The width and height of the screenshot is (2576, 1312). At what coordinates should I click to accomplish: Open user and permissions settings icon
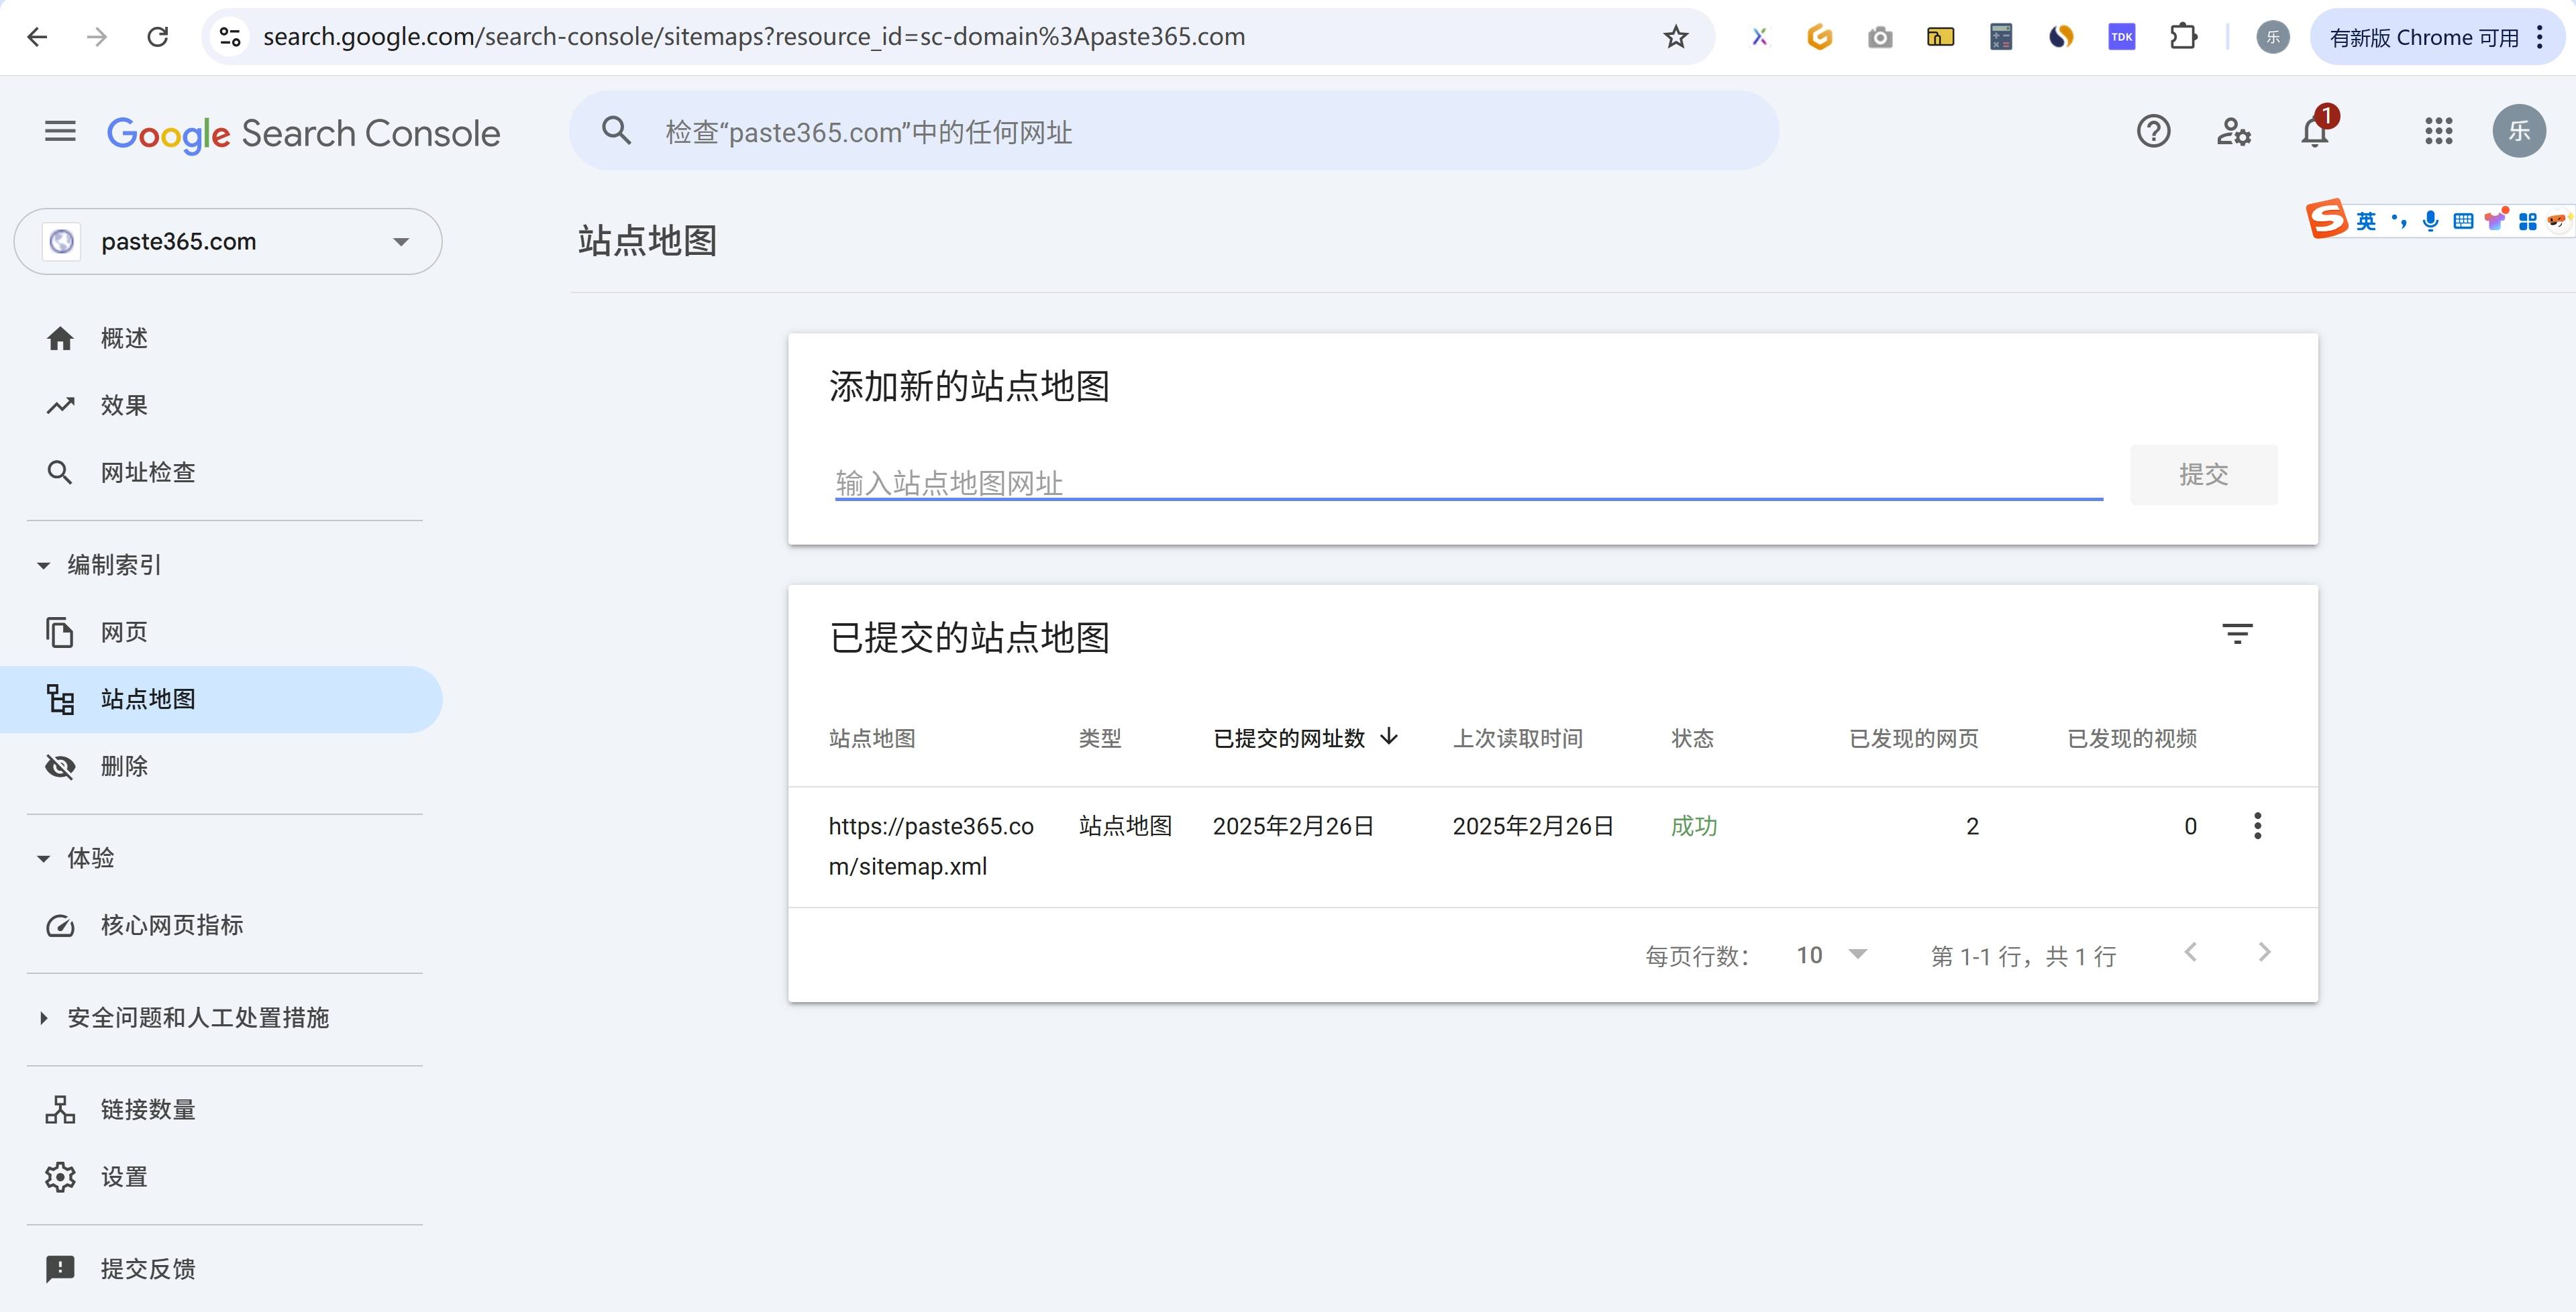coord(2234,131)
